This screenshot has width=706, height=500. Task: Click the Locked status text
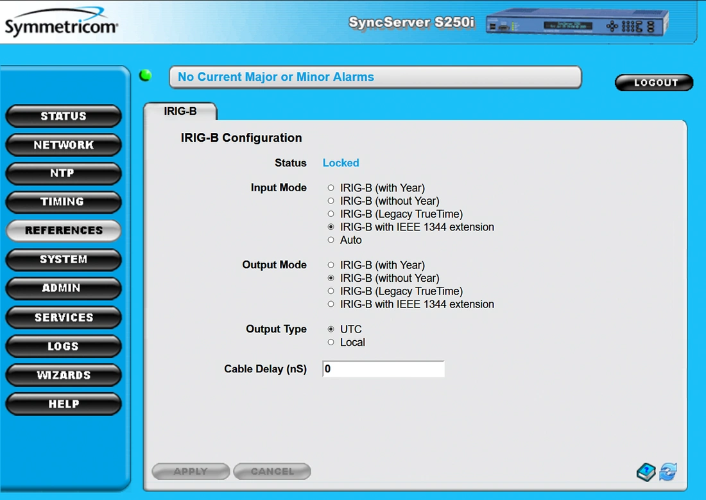pyautogui.click(x=341, y=163)
